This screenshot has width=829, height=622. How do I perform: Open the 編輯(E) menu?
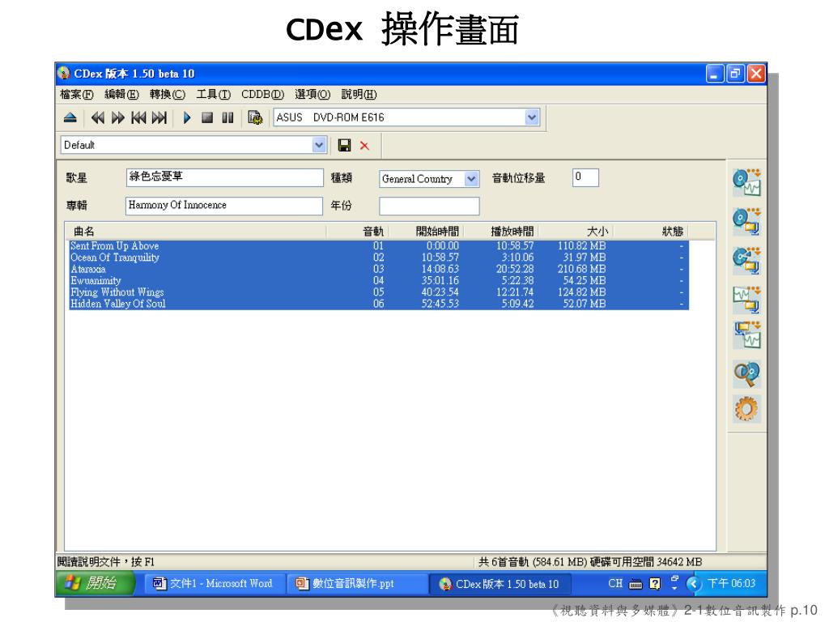pos(121,94)
